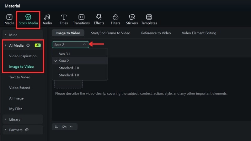
Task: Choose Veo 3.1 from the model list
Action: 80,54
